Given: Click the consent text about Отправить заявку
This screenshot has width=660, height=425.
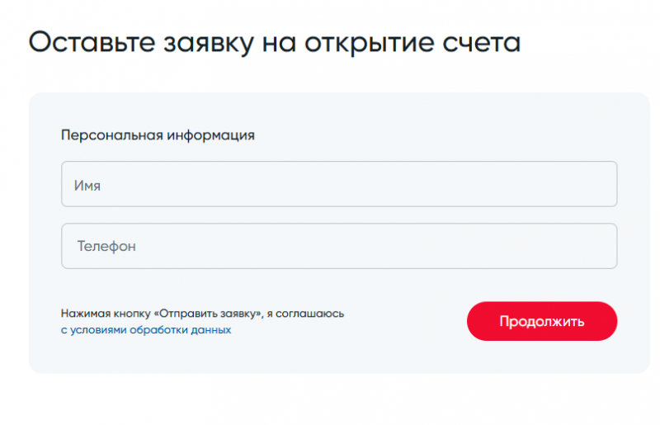Looking at the screenshot, I should click(x=202, y=314).
